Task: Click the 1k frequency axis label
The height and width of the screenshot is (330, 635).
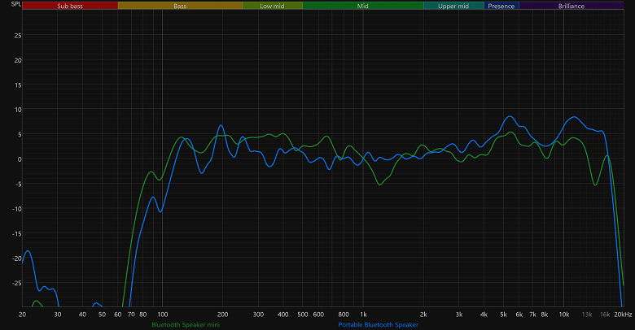Action: pyautogui.click(x=363, y=315)
